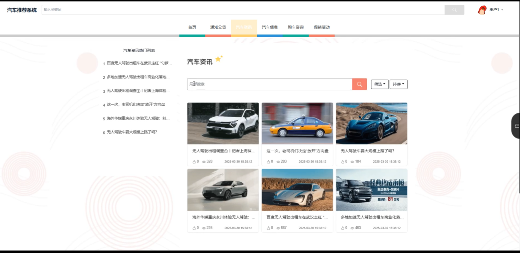
Task: Open the 购车咨询 tab
Action: (296, 27)
